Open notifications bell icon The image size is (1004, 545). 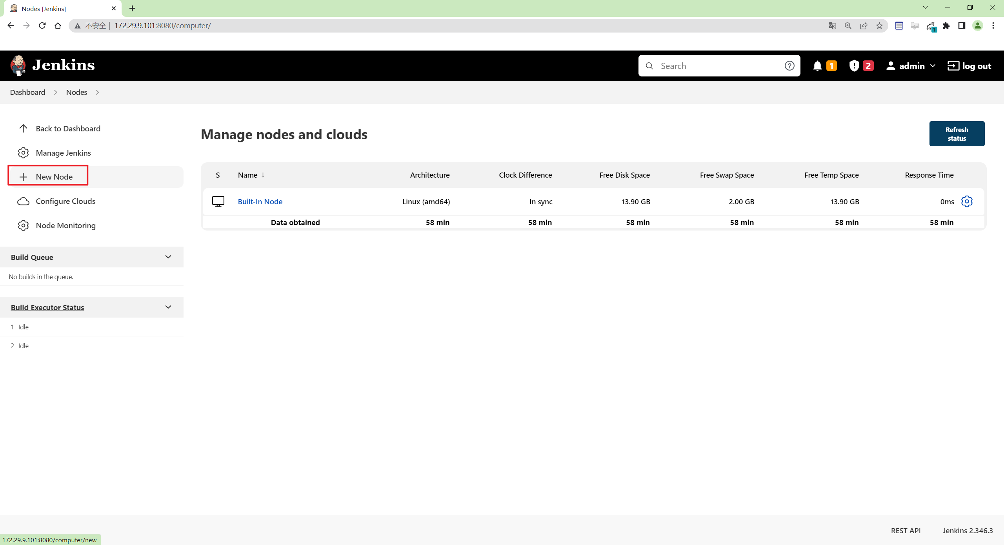(817, 66)
